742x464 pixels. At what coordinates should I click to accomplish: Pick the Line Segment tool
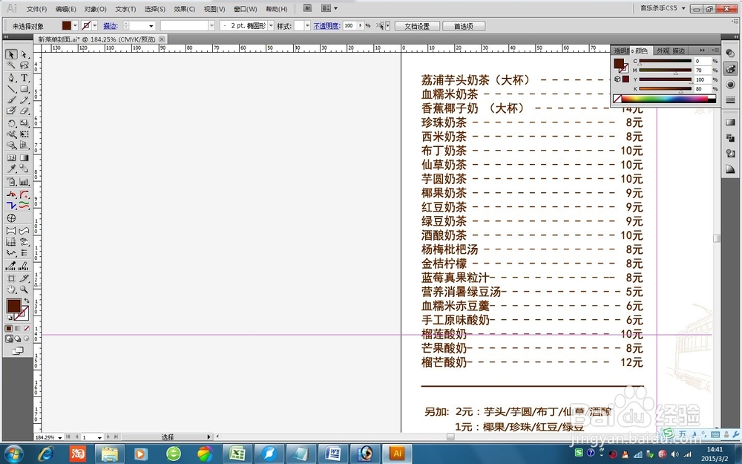(x=11, y=88)
